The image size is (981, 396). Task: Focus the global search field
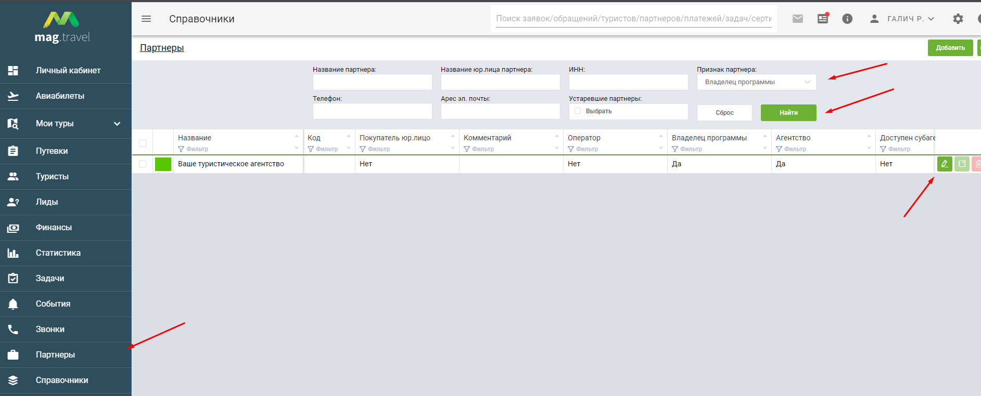634,19
